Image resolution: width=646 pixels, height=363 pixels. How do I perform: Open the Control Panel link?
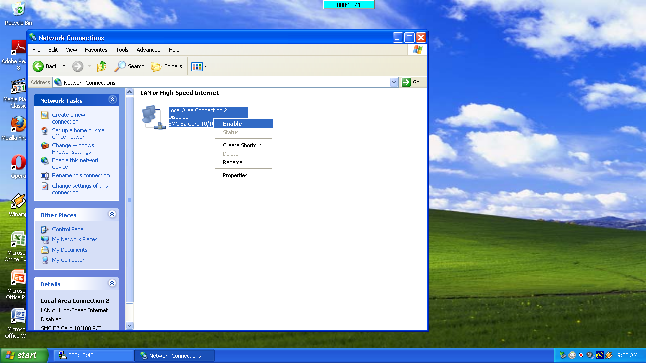[68, 229]
